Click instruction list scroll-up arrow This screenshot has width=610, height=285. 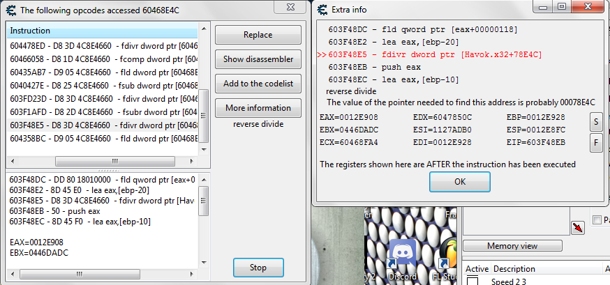[204, 28]
